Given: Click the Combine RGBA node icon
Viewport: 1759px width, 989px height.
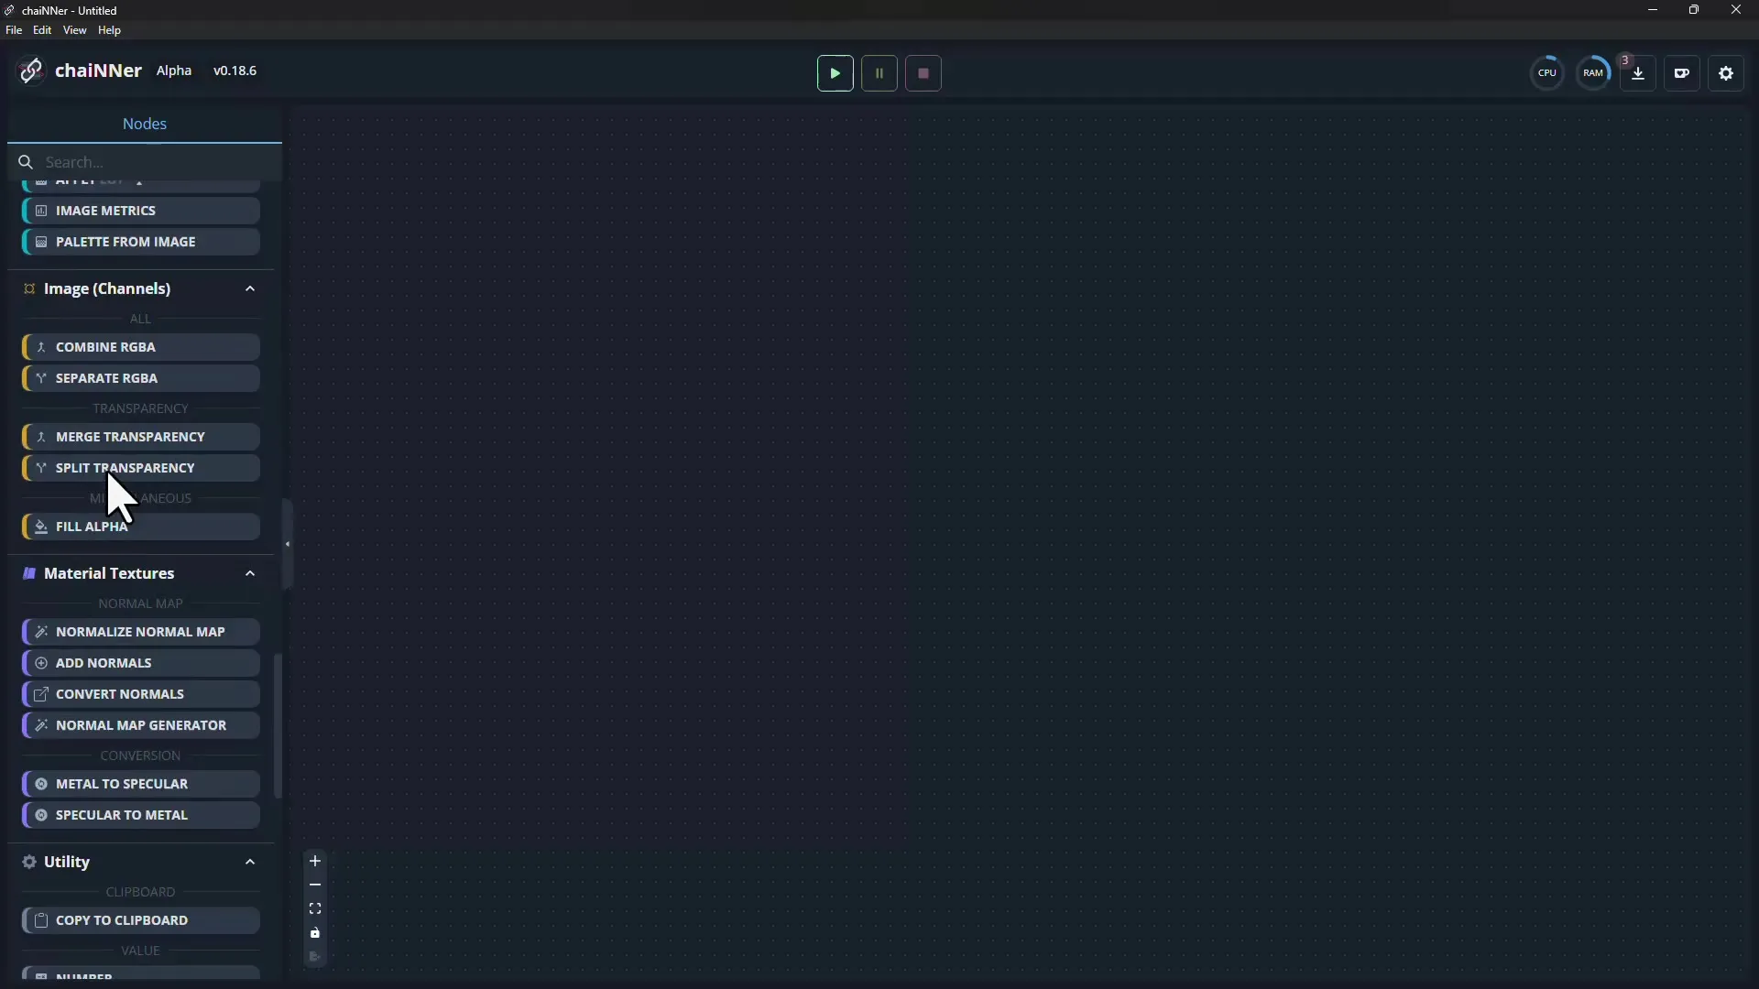Looking at the screenshot, I should pyautogui.click(x=40, y=346).
